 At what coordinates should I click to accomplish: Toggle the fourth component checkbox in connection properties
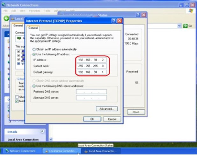tap(18, 64)
